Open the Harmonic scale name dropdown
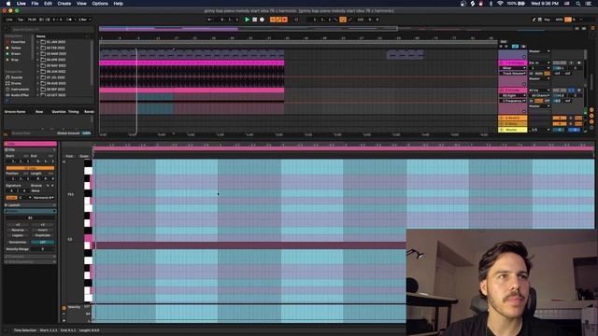This screenshot has width=598, height=336. pyautogui.click(x=44, y=198)
